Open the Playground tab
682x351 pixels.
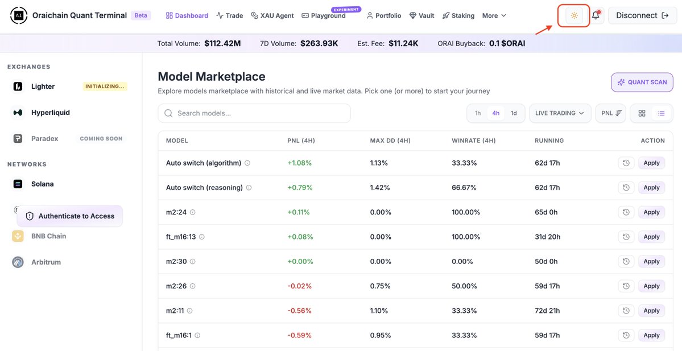[x=324, y=16]
